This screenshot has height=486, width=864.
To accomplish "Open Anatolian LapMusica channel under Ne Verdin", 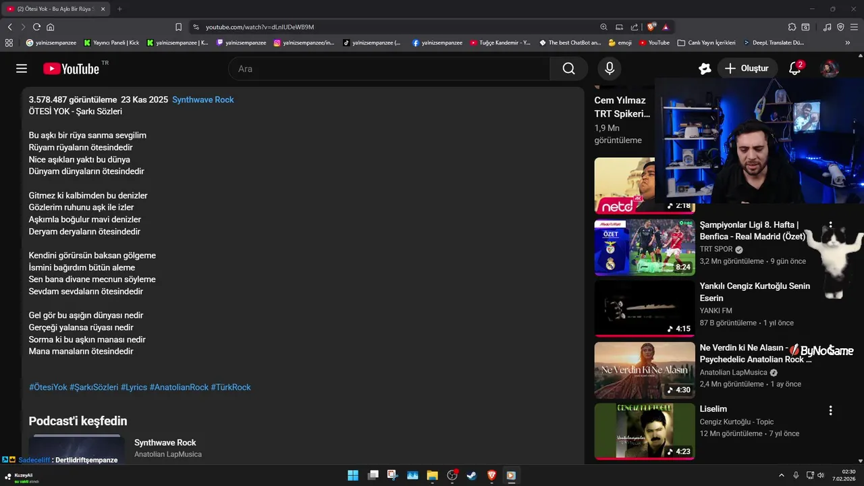I will [x=734, y=373].
